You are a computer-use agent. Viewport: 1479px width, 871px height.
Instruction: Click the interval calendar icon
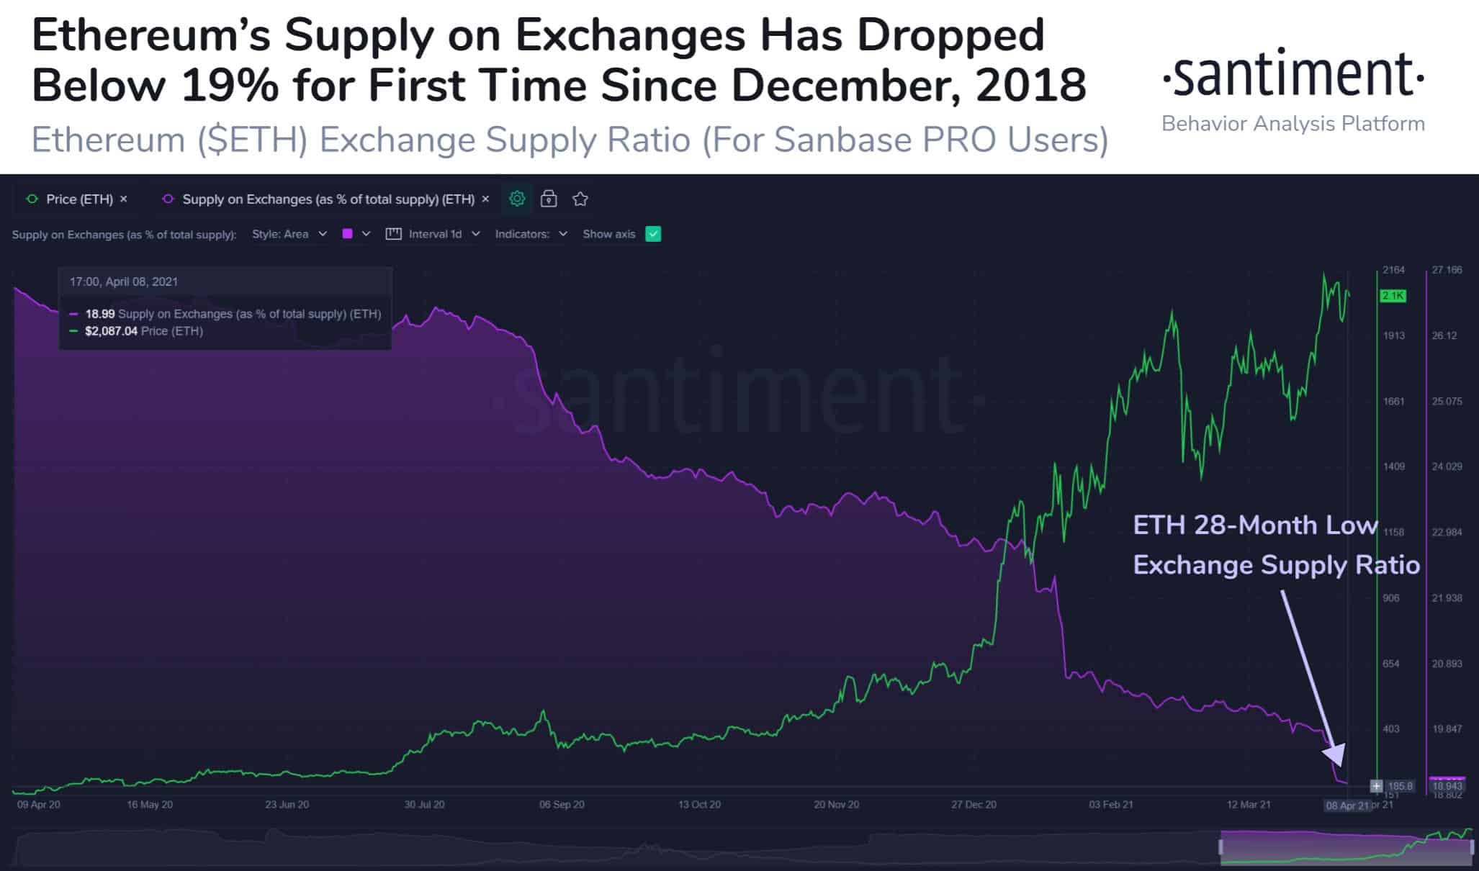click(393, 234)
